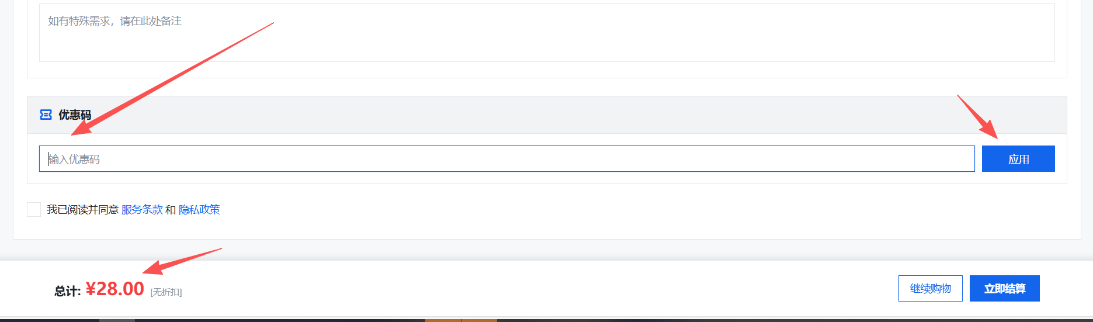Open the 隐私政策 privacy policy link
The height and width of the screenshot is (322, 1093).
199,210
